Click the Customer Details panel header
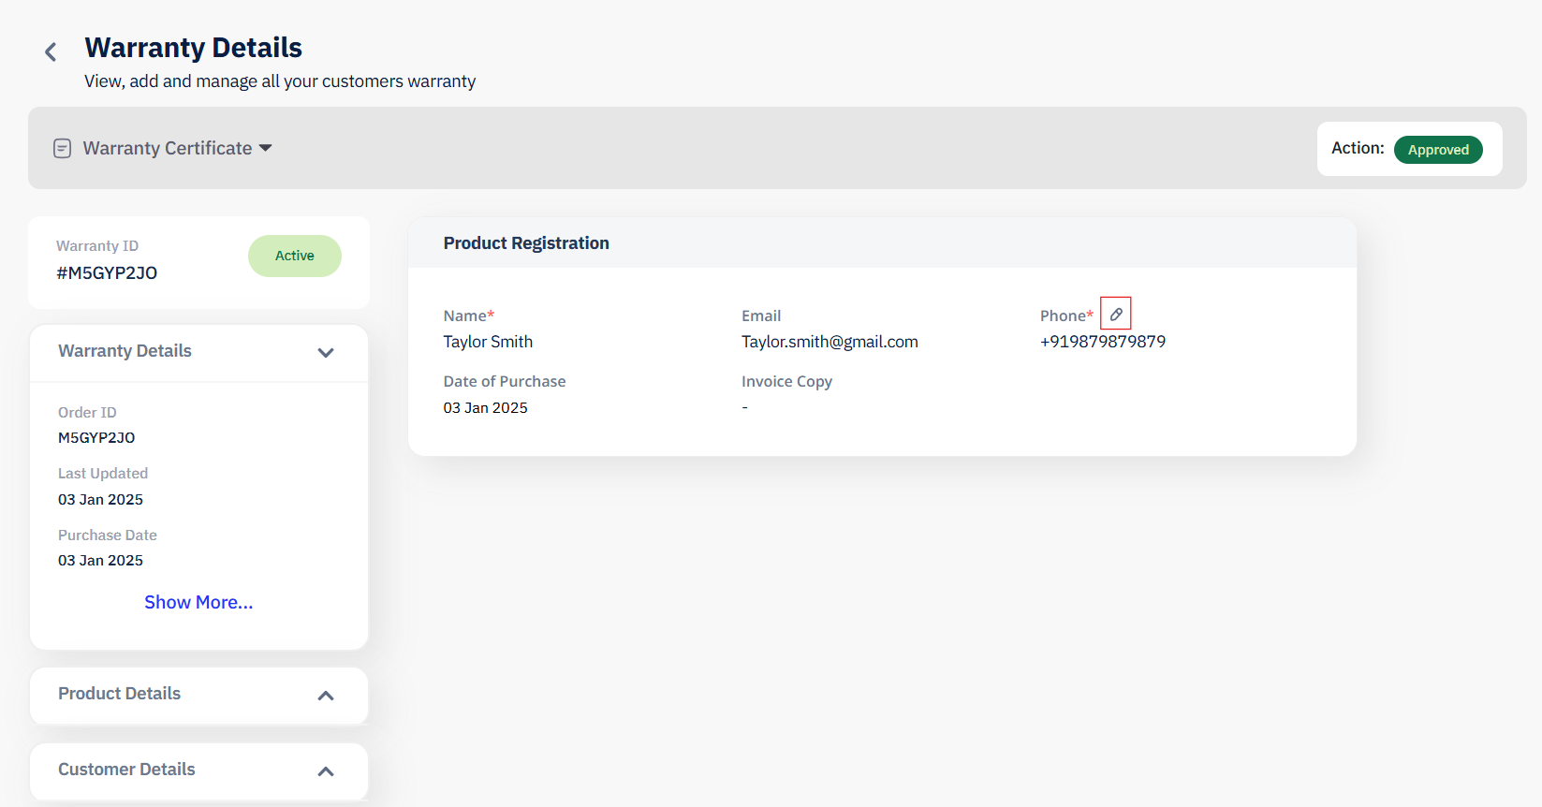The width and height of the screenshot is (1542, 807). tap(198, 770)
